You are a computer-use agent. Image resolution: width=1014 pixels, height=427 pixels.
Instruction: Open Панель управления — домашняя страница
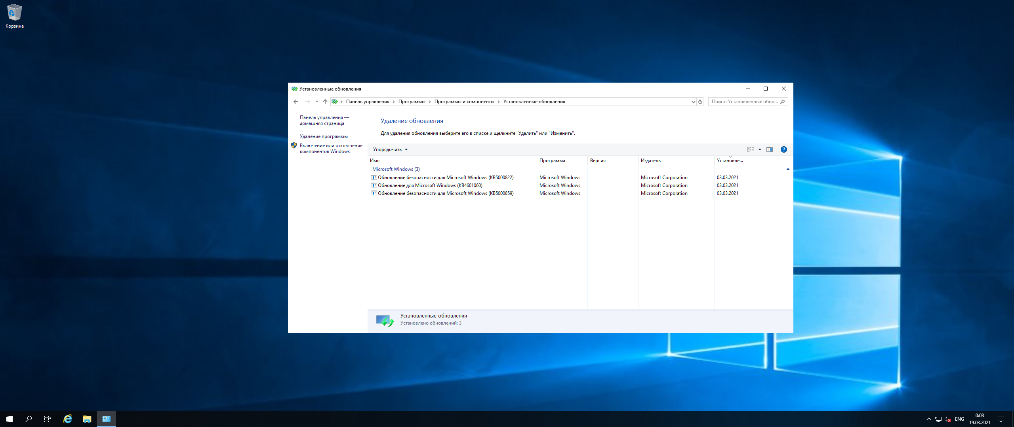pyautogui.click(x=324, y=120)
